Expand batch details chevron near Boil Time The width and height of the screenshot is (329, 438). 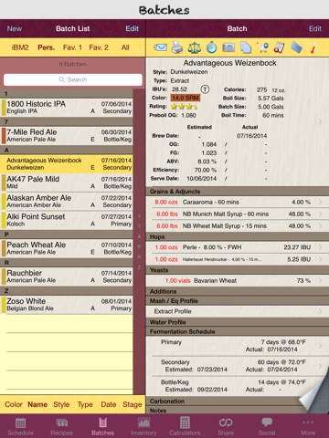click(320, 121)
